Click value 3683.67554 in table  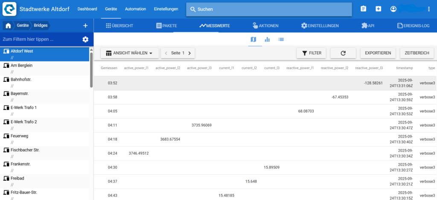(170, 139)
